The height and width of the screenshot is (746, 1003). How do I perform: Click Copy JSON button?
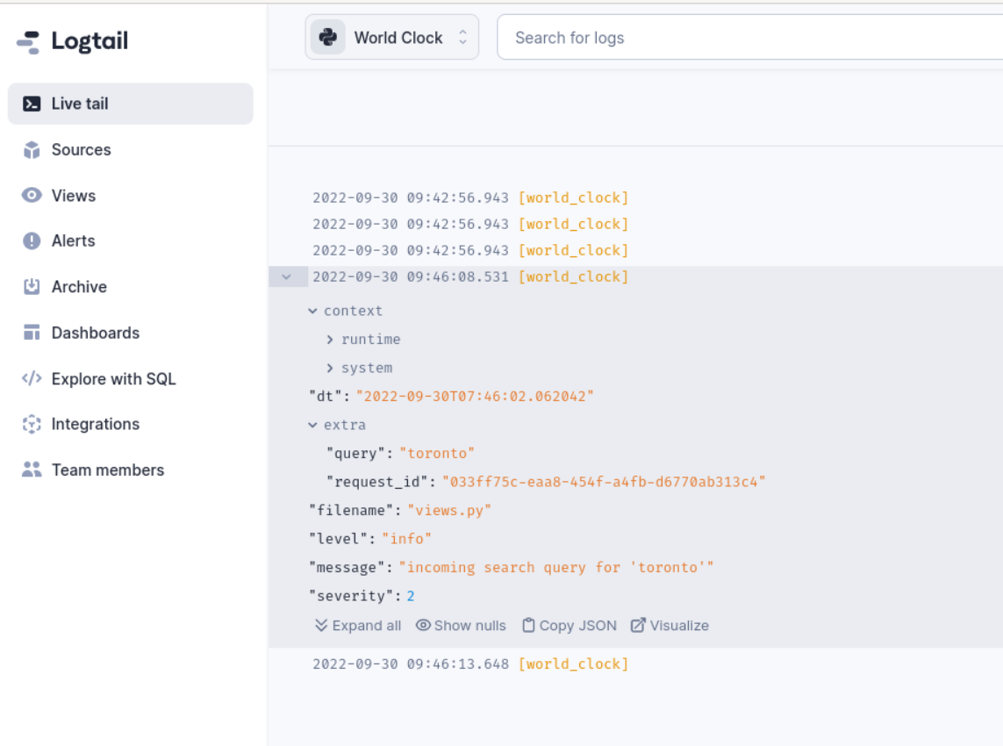(570, 626)
